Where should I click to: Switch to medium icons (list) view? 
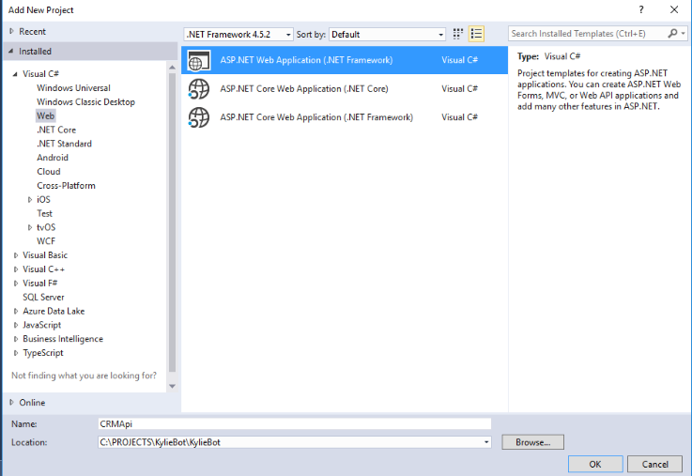click(x=476, y=34)
